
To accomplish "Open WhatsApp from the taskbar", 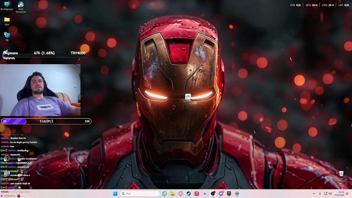I will (164, 194).
